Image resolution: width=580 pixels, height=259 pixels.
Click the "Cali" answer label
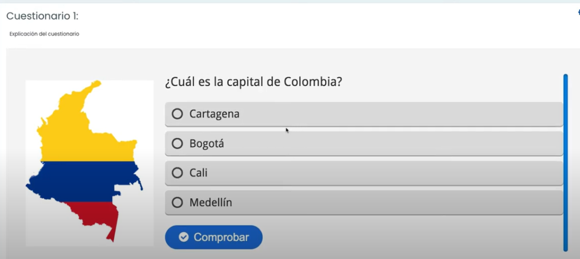coord(198,173)
